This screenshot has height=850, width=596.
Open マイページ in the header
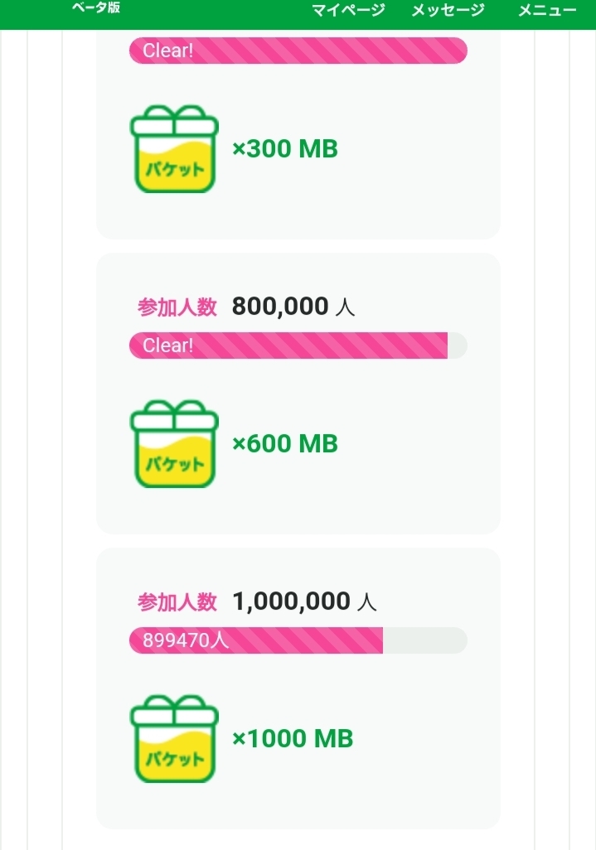point(348,11)
